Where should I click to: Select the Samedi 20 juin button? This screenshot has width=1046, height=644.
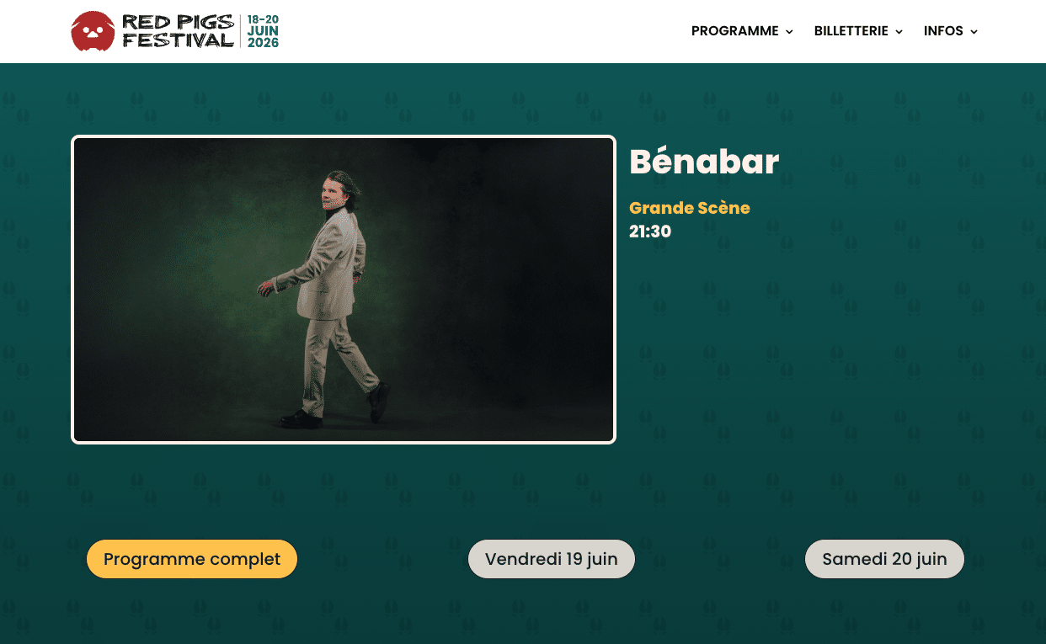[884, 559]
